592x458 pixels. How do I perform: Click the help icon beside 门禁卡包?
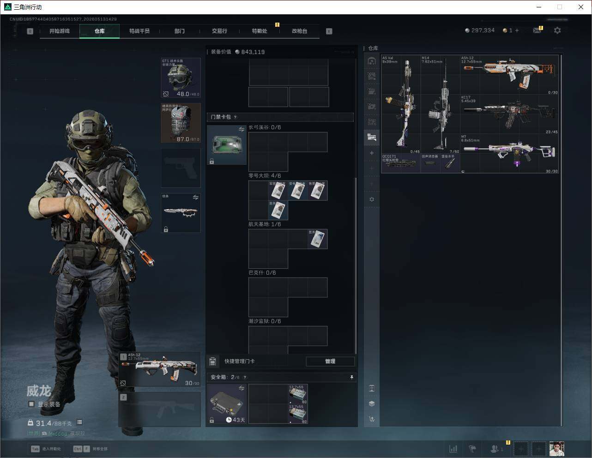tap(235, 117)
